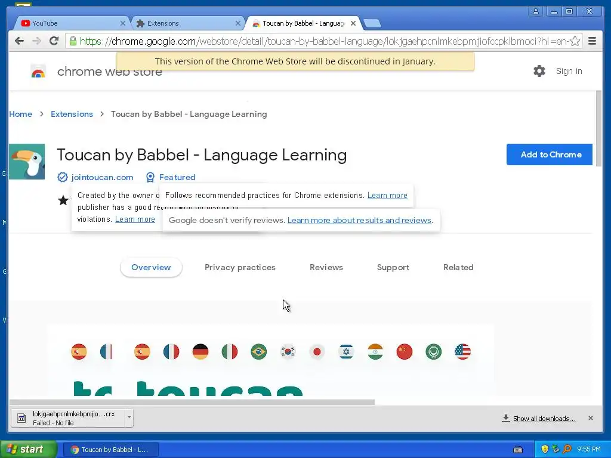
Task: Select the China flag icon
Action: click(405, 352)
